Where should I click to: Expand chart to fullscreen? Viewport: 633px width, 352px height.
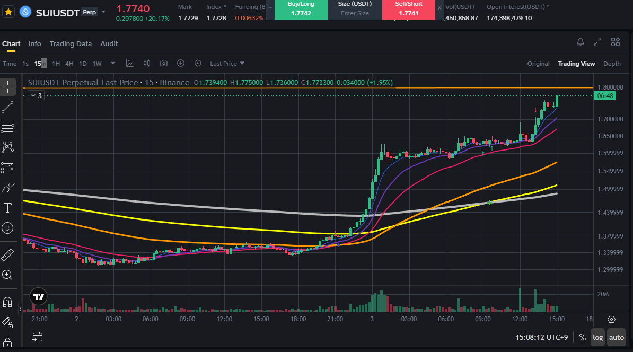tap(597, 42)
